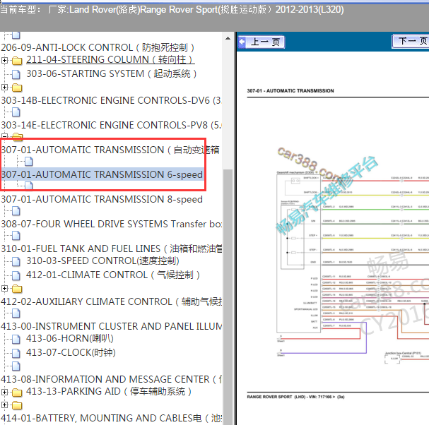Open 413-08-INFORMATION AND MESSAGE CENTER entry
This screenshot has height=425, width=429.
tap(111, 379)
